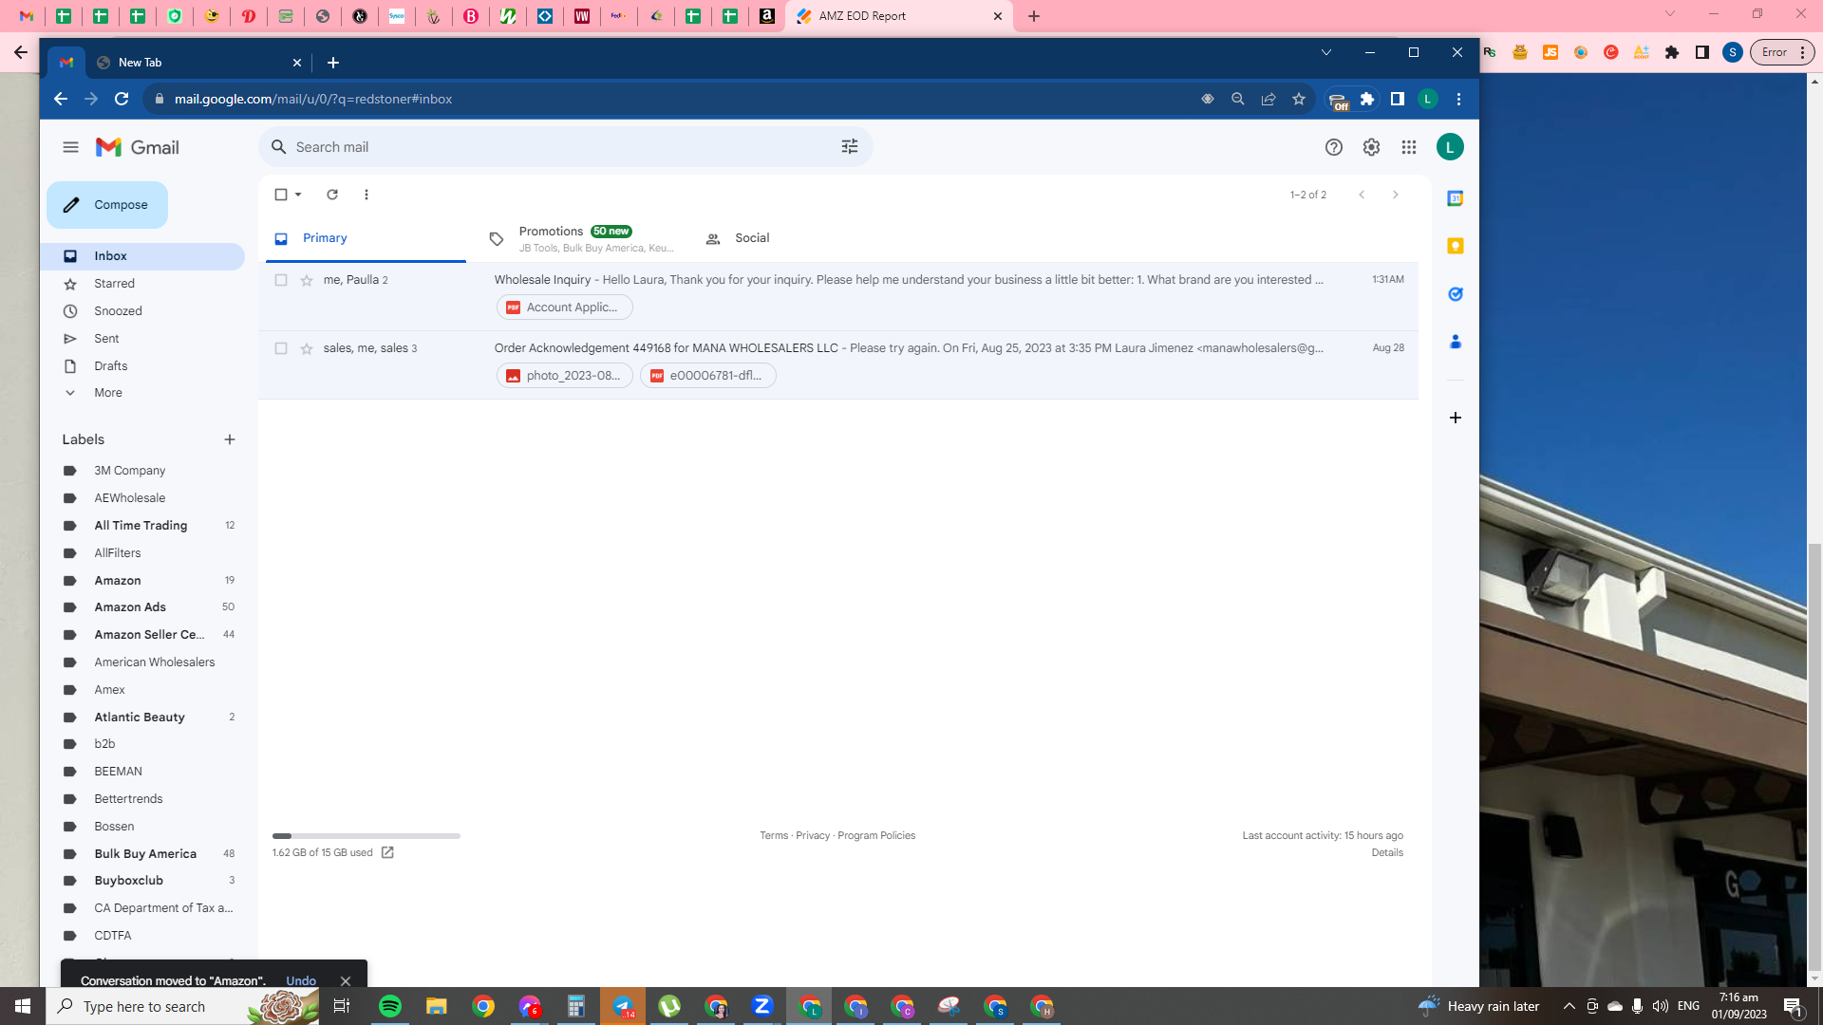Open the Account Applic... PDF attachment

565,307
